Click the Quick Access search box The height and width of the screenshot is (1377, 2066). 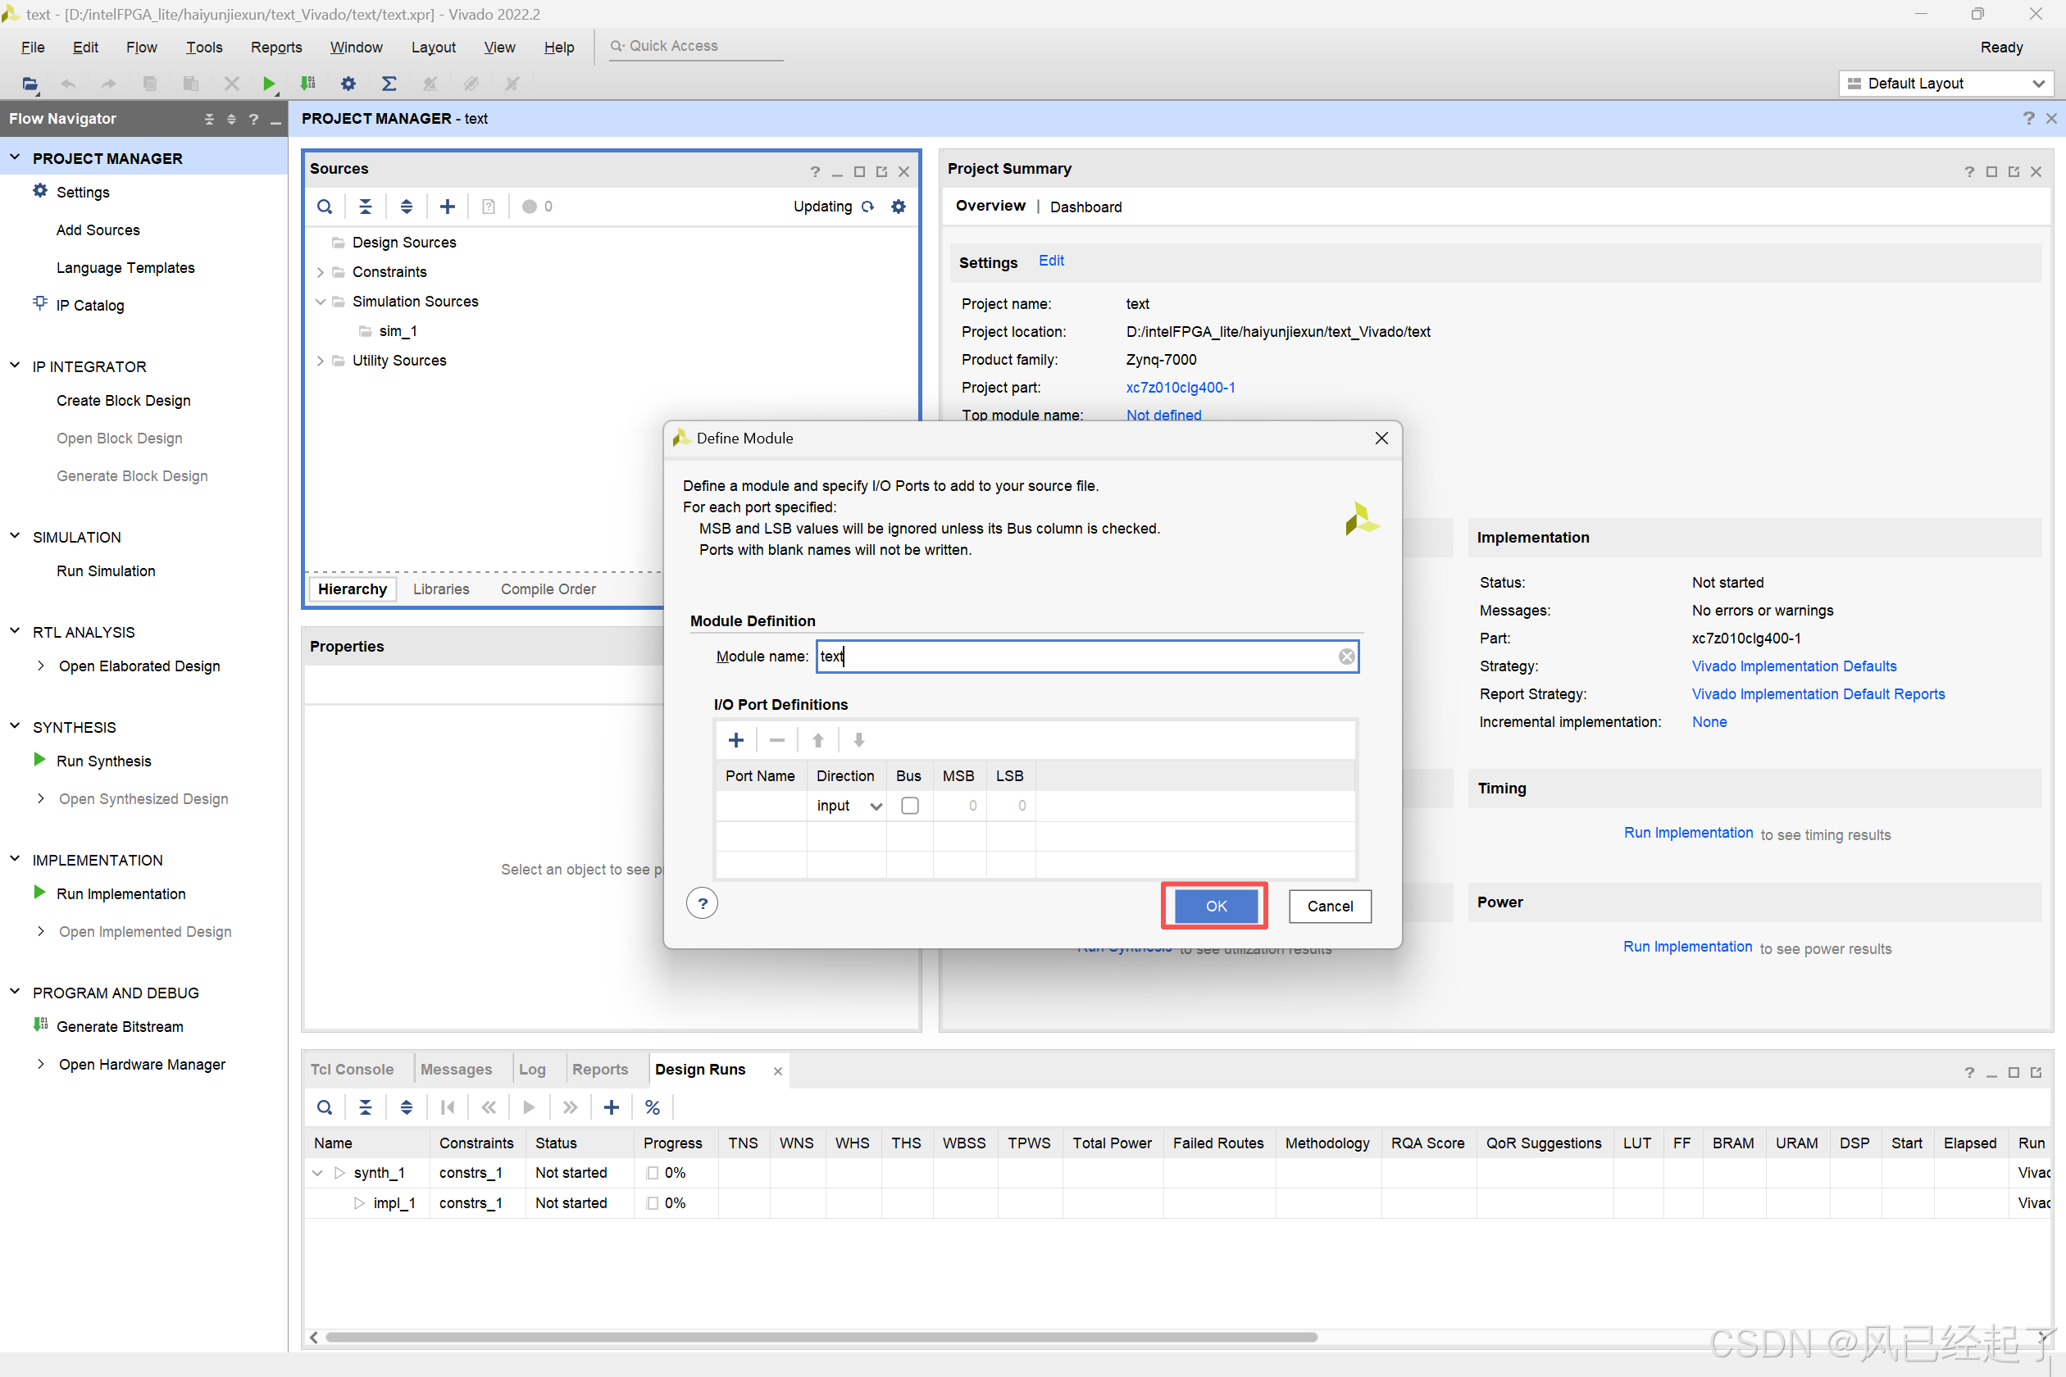click(695, 46)
